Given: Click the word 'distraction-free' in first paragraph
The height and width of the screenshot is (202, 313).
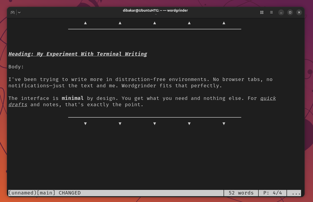Looking at the screenshot, I should coord(140,79).
